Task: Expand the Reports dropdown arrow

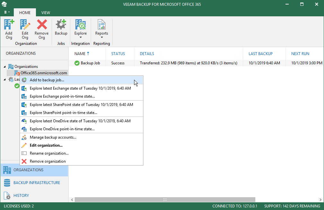Action: pyautogui.click(x=102, y=37)
